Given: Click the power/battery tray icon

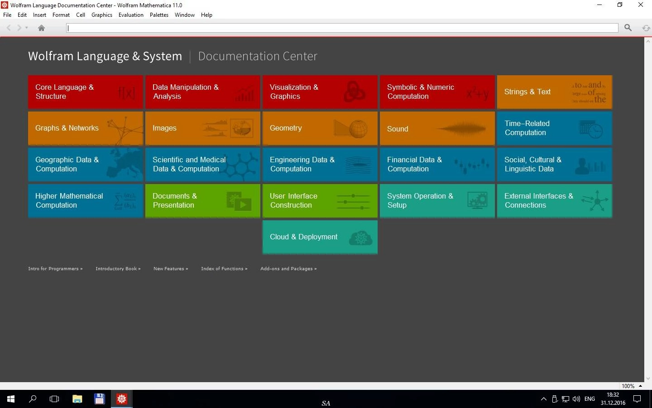Looking at the screenshot, I should pyautogui.click(x=555, y=399).
